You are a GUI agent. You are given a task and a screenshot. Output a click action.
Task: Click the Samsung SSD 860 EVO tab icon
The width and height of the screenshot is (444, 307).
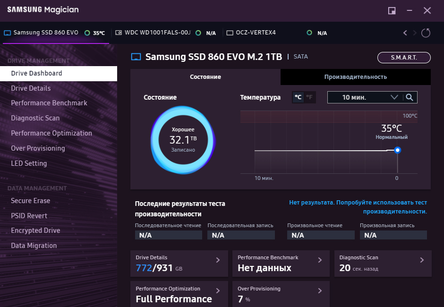[x=8, y=33]
